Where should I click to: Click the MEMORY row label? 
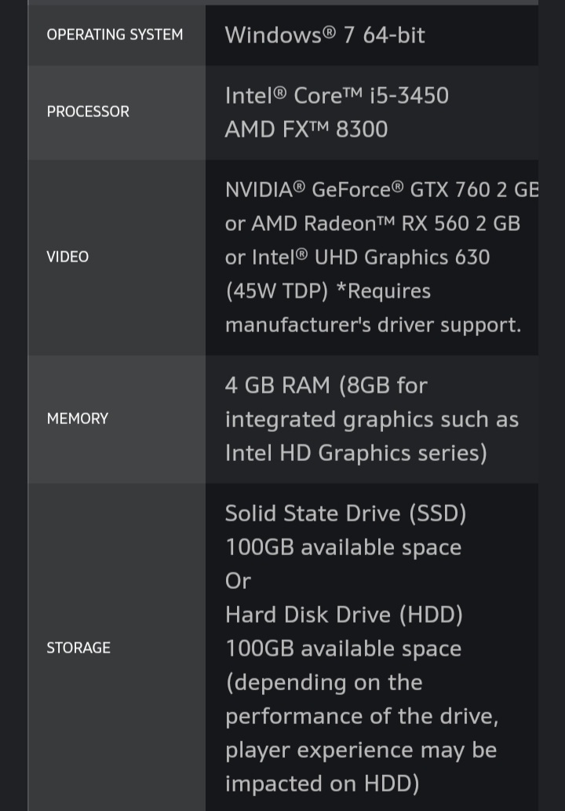pos(78,418)
